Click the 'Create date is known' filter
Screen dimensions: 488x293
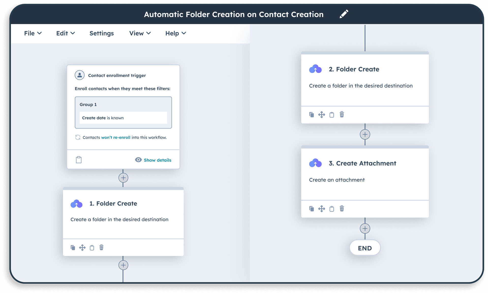(123, 118)
